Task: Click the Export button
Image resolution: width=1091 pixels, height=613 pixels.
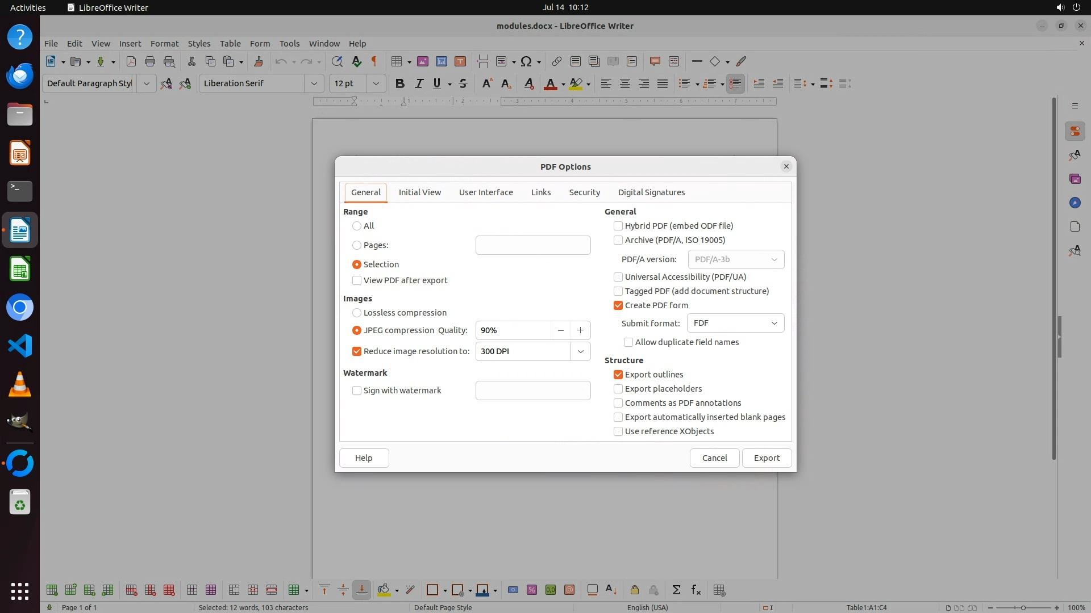Action: pos(767,458)
